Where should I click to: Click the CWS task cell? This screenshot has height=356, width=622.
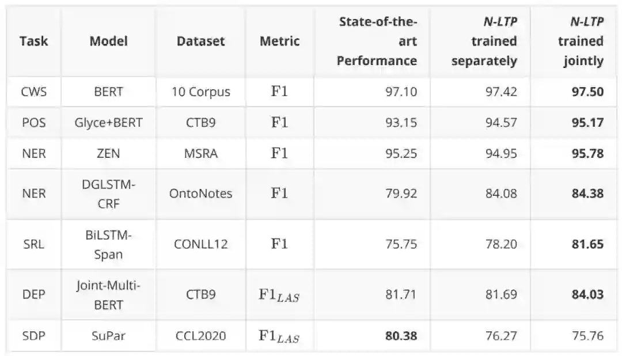click(33, 92)
